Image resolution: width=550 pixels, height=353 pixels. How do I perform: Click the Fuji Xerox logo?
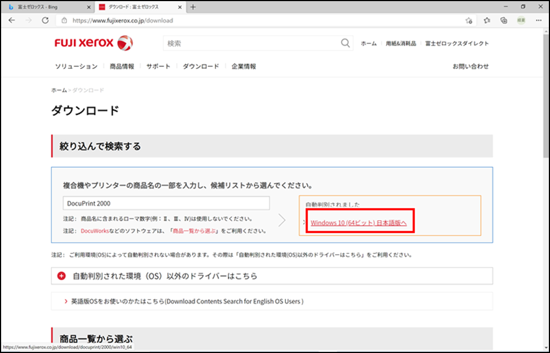coord(94,43)
